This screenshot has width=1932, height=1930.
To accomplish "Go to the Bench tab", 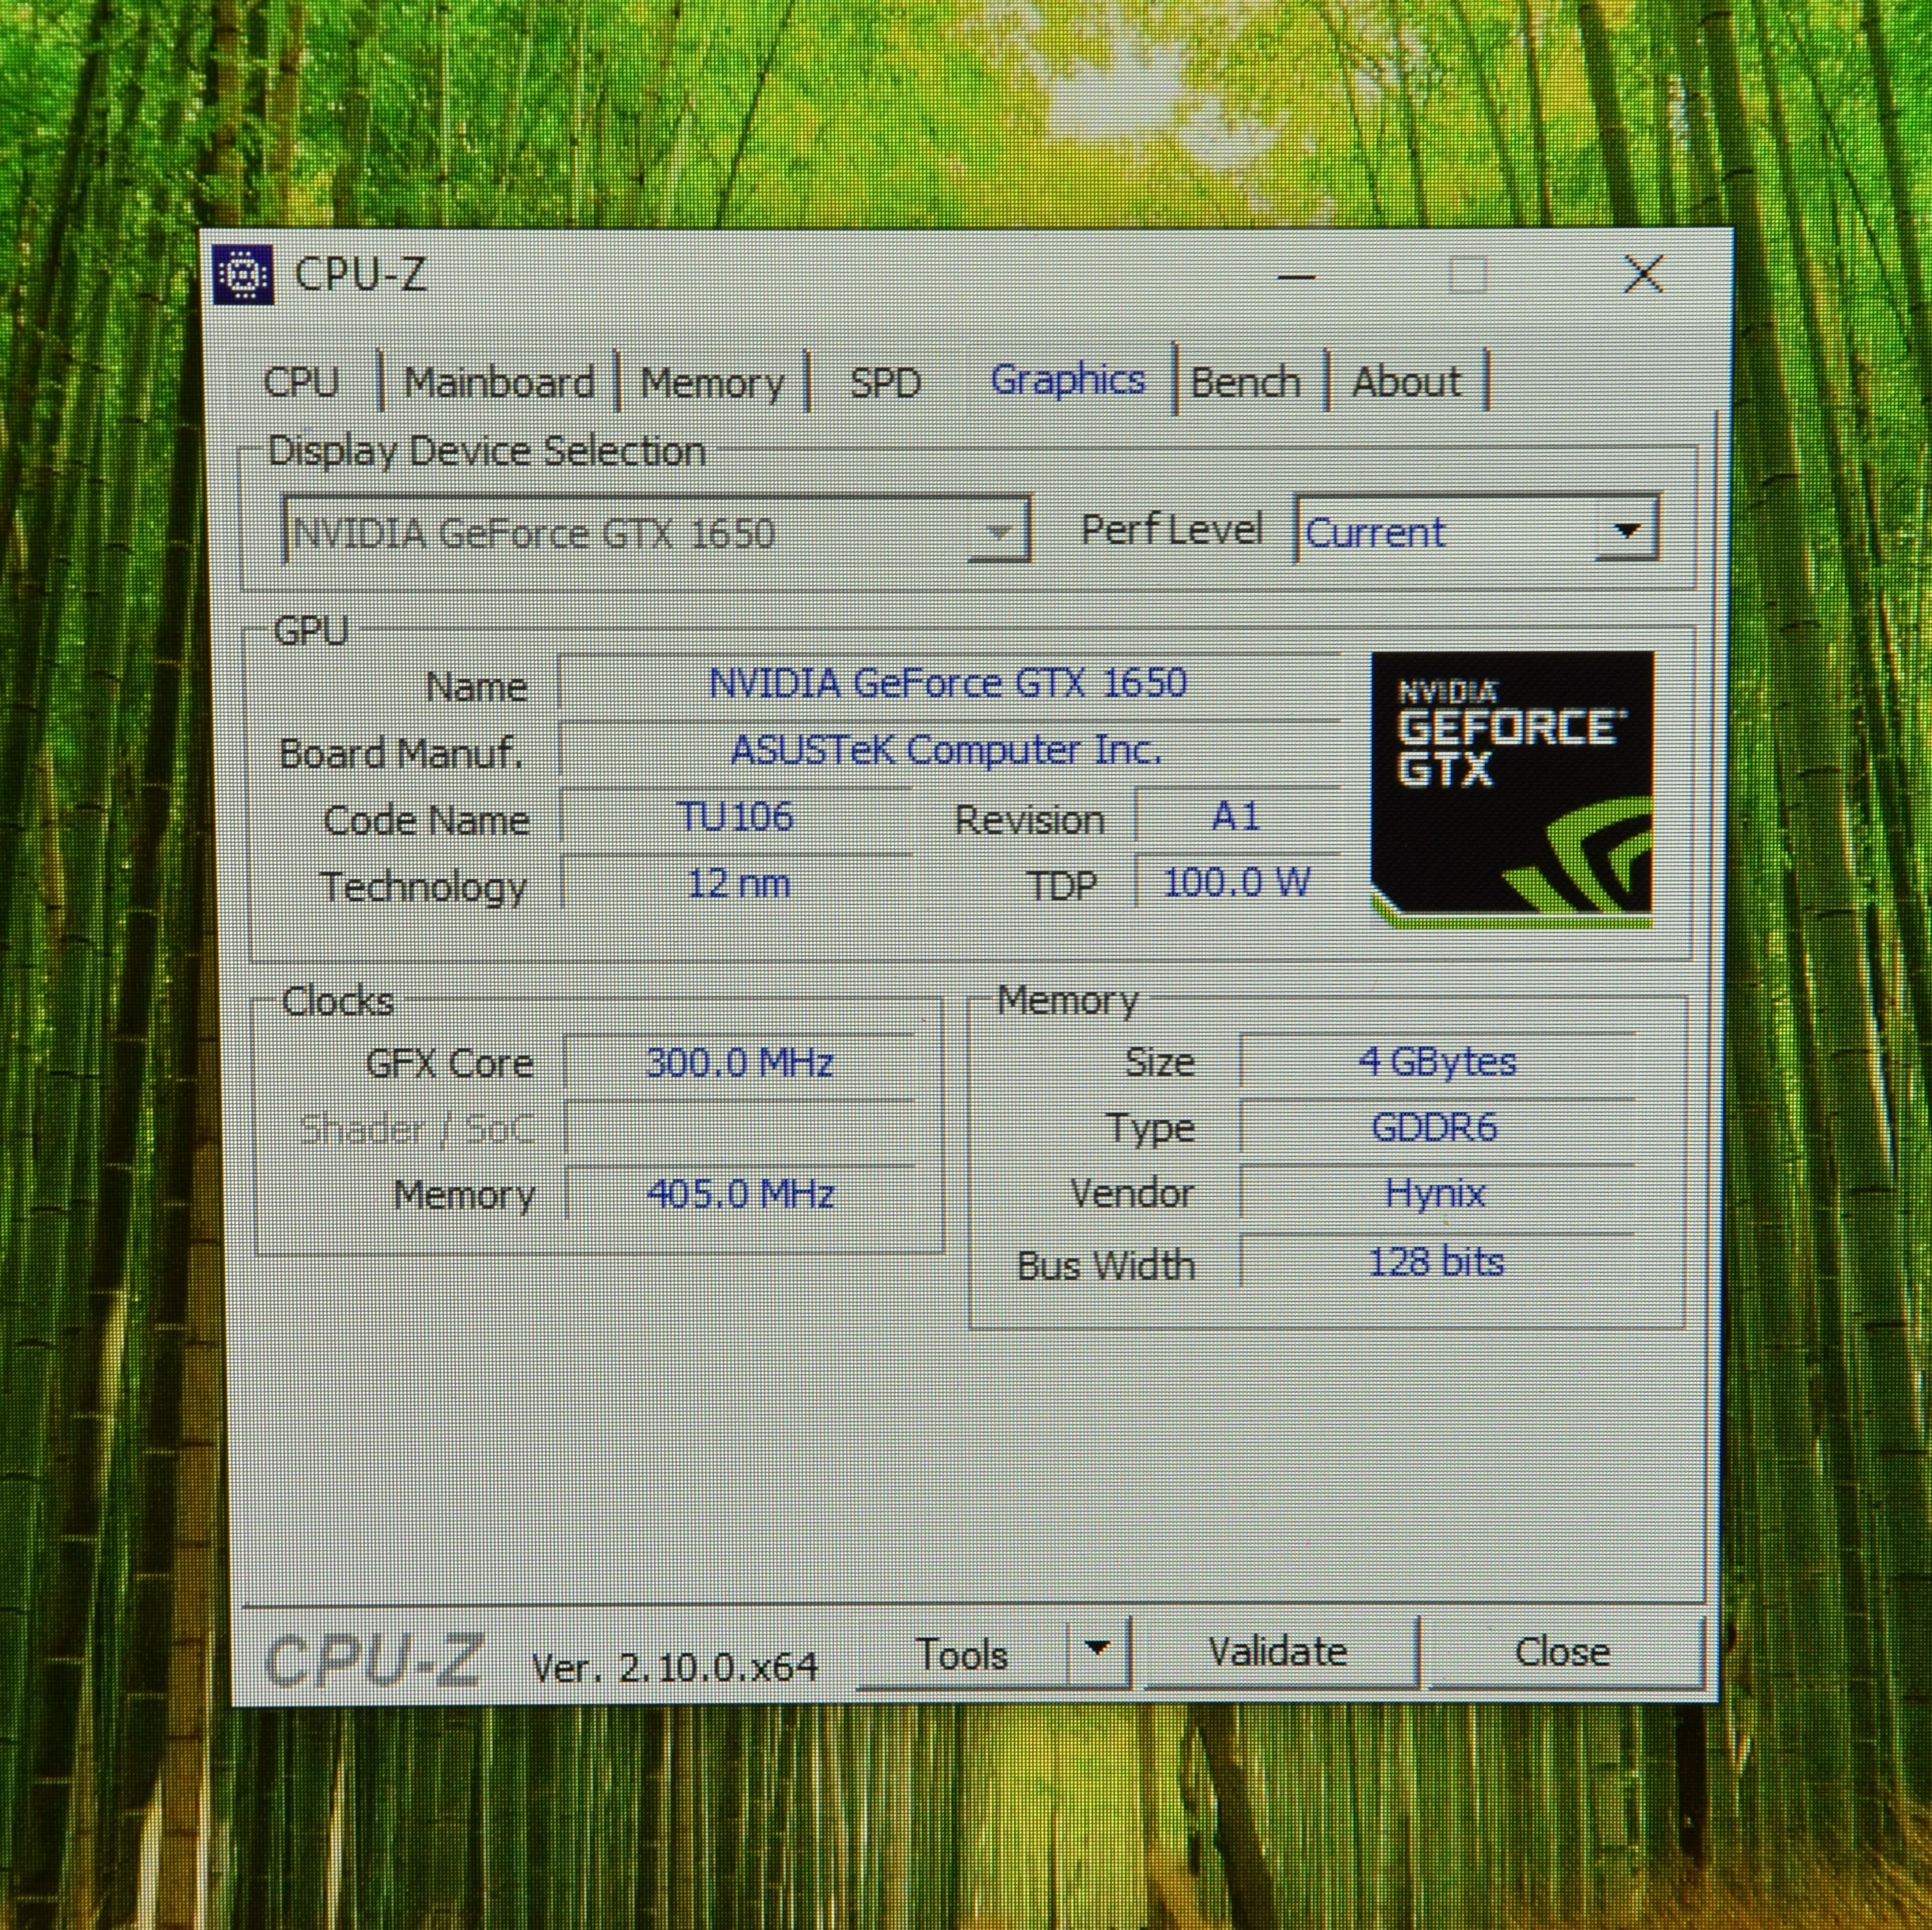I will [1246, 382].
